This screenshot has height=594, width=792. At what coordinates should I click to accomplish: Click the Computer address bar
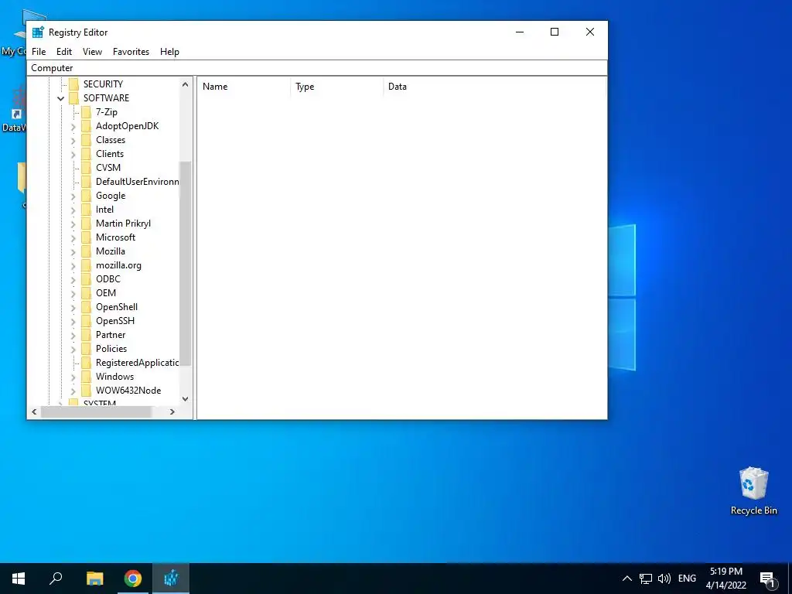(316, 68)
